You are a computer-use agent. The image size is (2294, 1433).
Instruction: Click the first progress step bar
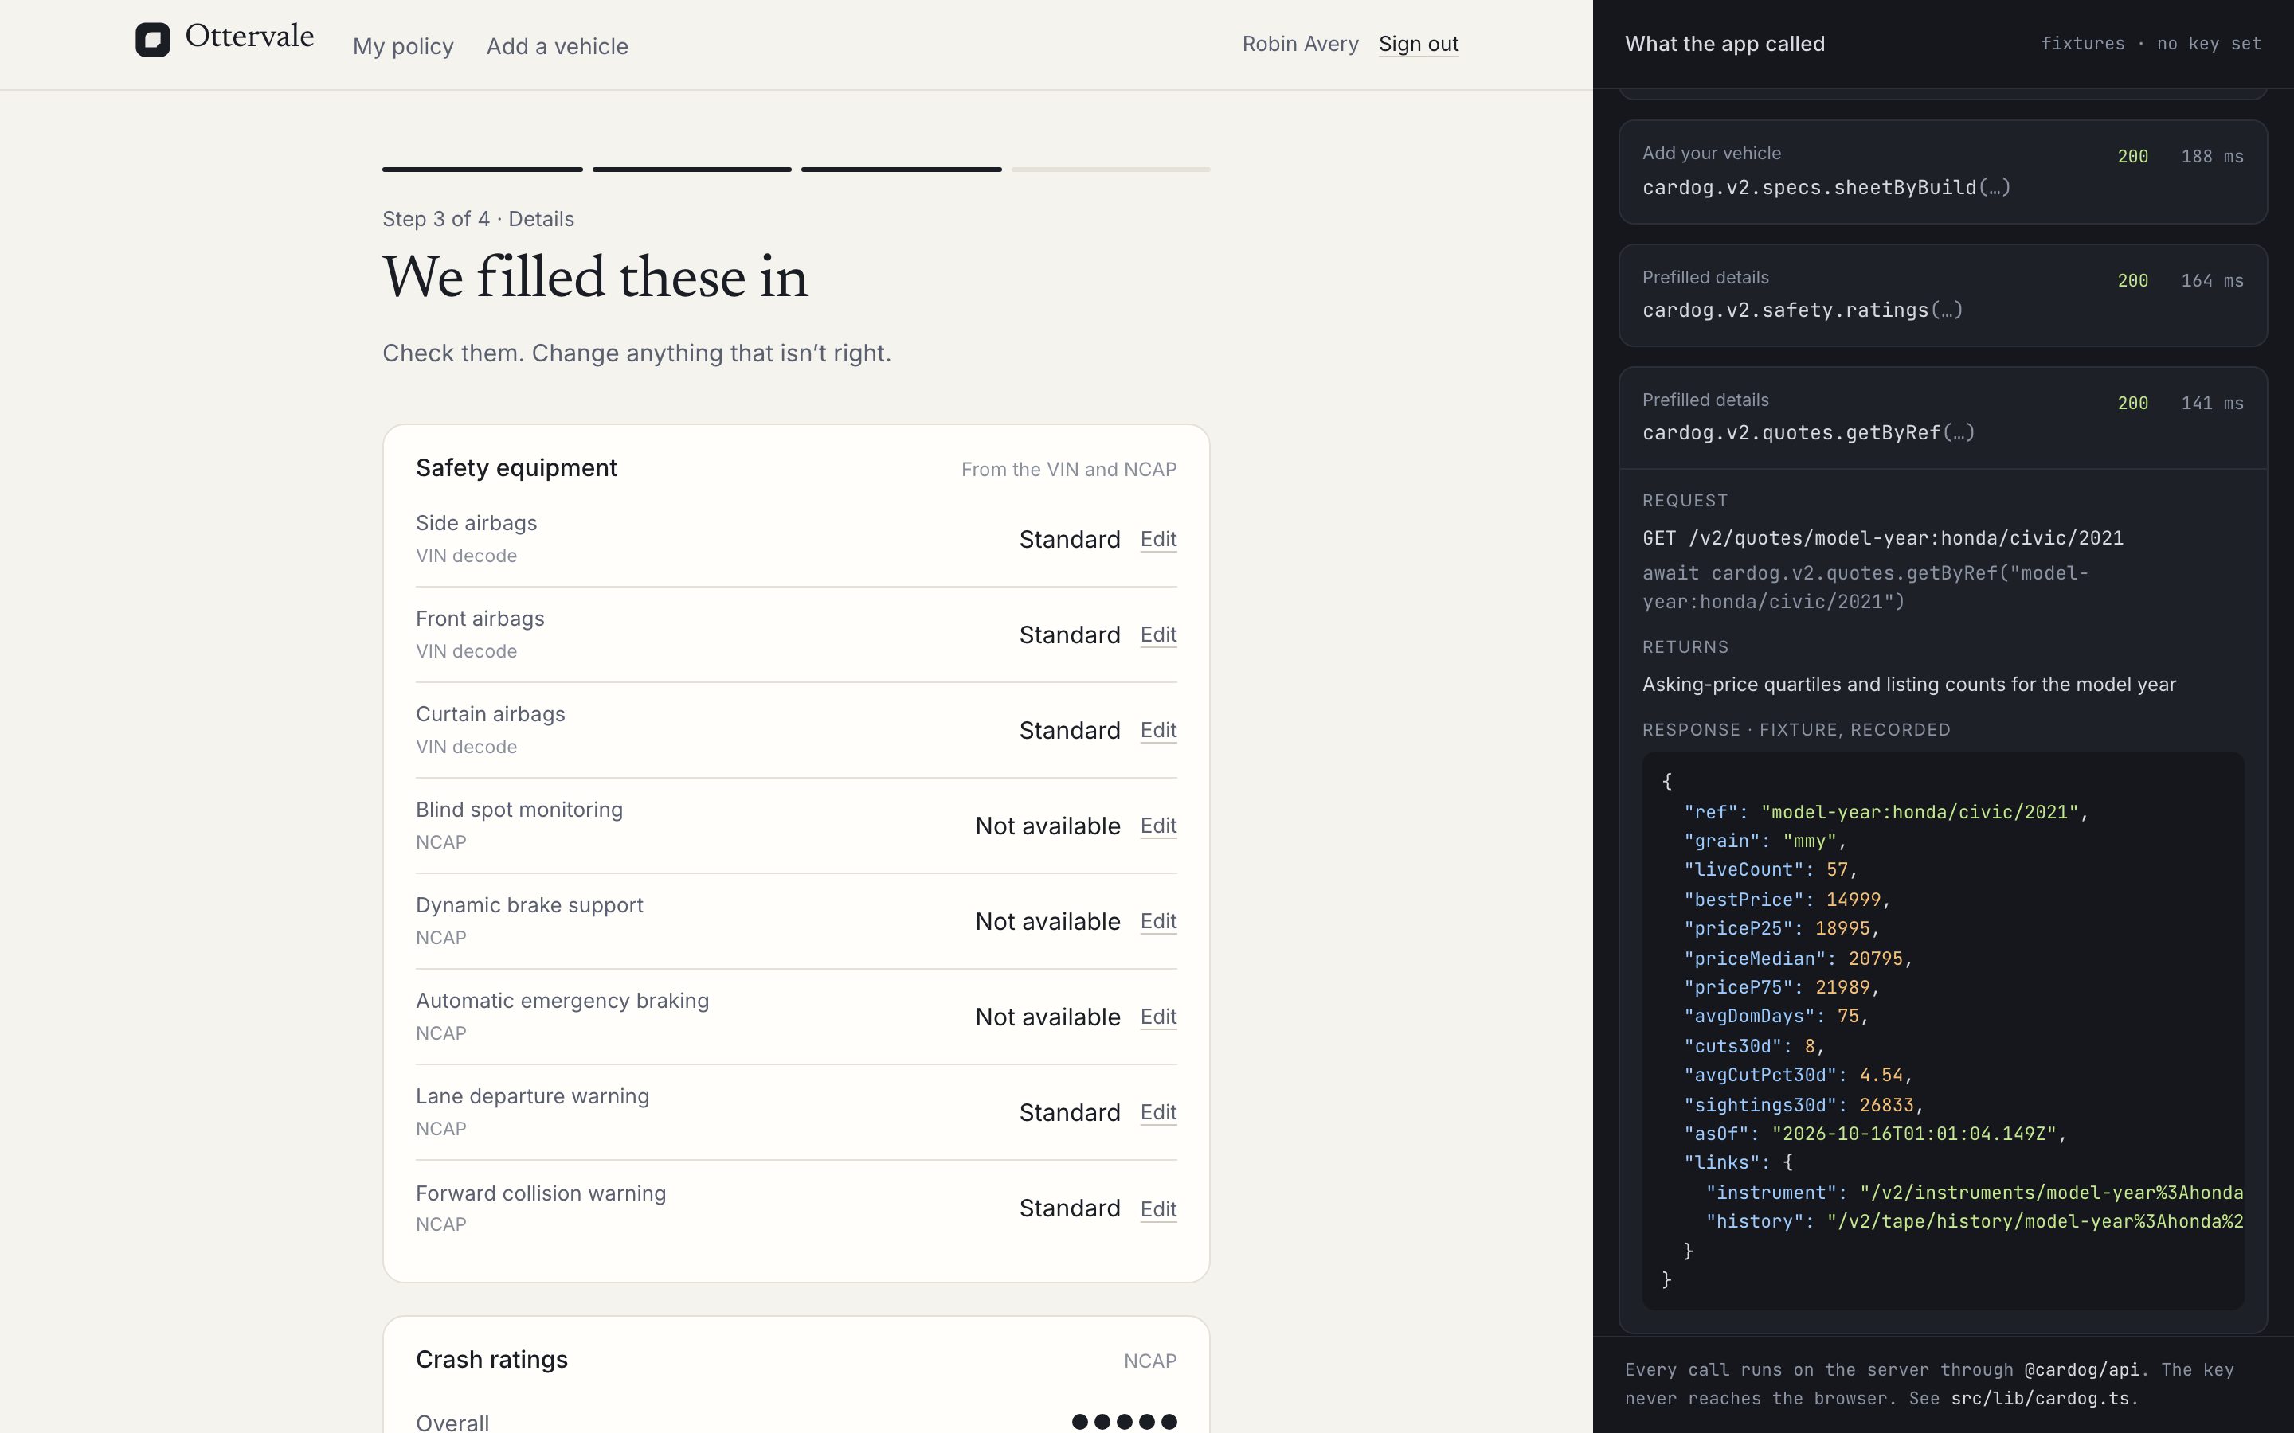[483, 170]
